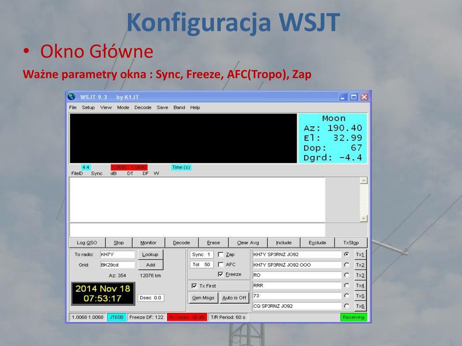Screen dimensions: 462x346
Task: Click the Include button
Action: click(x=284, y=243)
